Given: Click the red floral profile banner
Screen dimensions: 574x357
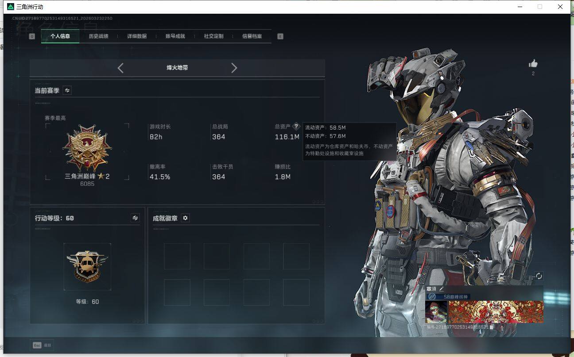Looking at the screenshot, I should tap(496, 312).
